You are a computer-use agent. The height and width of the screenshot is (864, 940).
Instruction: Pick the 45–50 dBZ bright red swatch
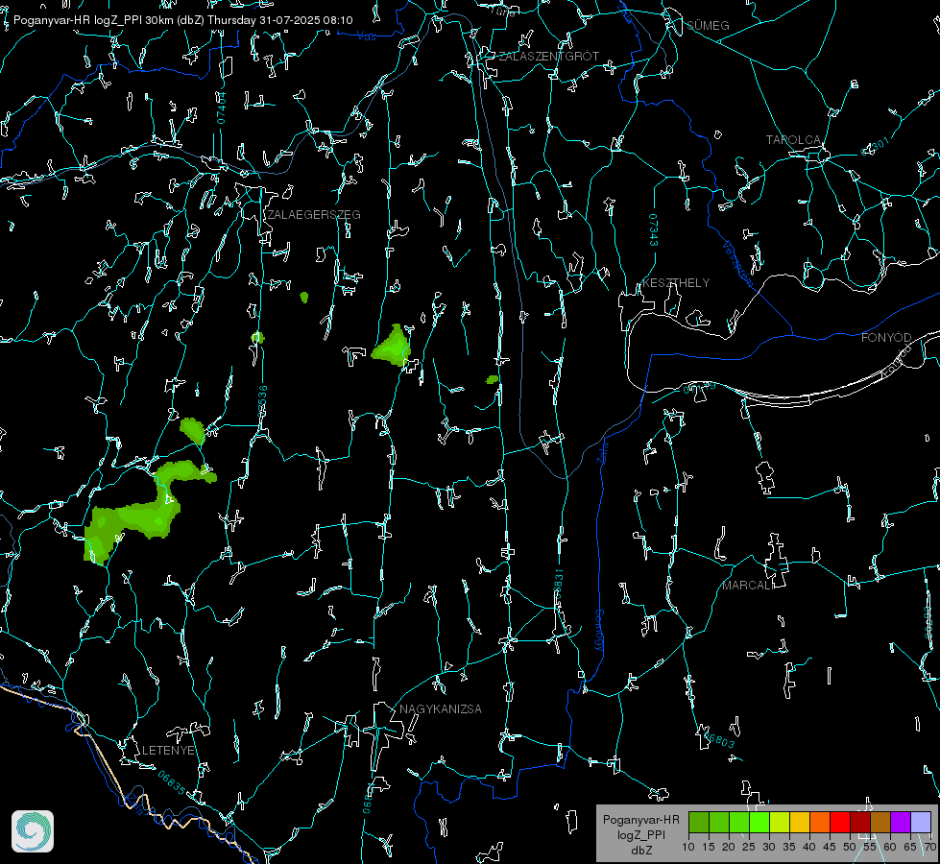point(840,822)
